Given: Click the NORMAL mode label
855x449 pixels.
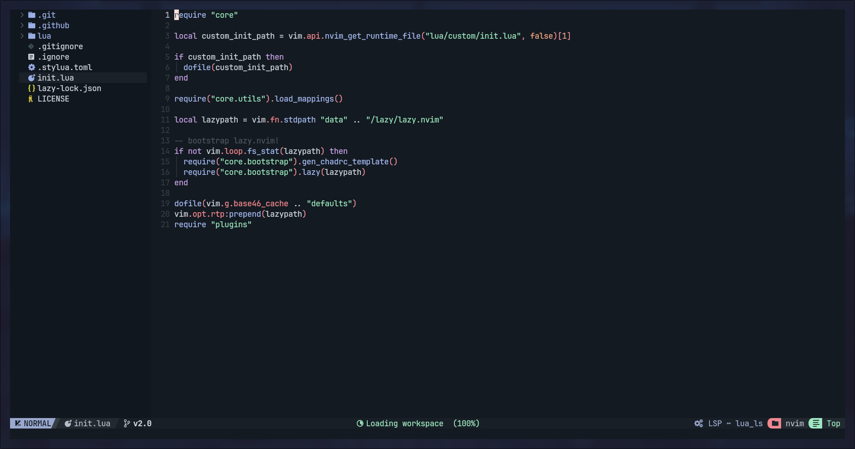Looking at the screenshot, I should [36, 423].
